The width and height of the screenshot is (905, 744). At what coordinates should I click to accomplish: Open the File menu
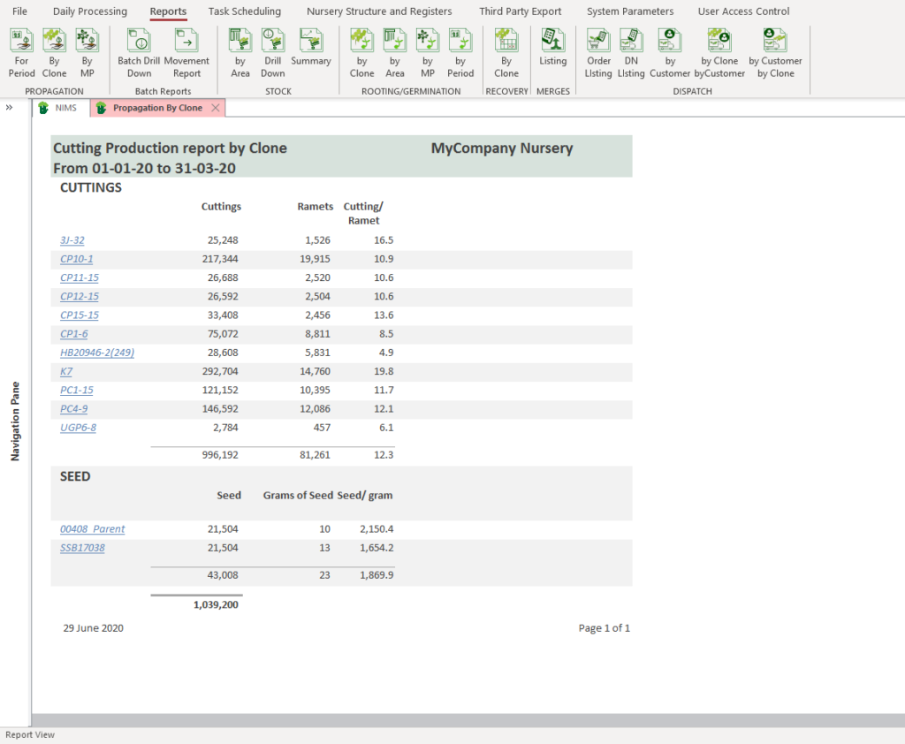click(x=19, y=11)
